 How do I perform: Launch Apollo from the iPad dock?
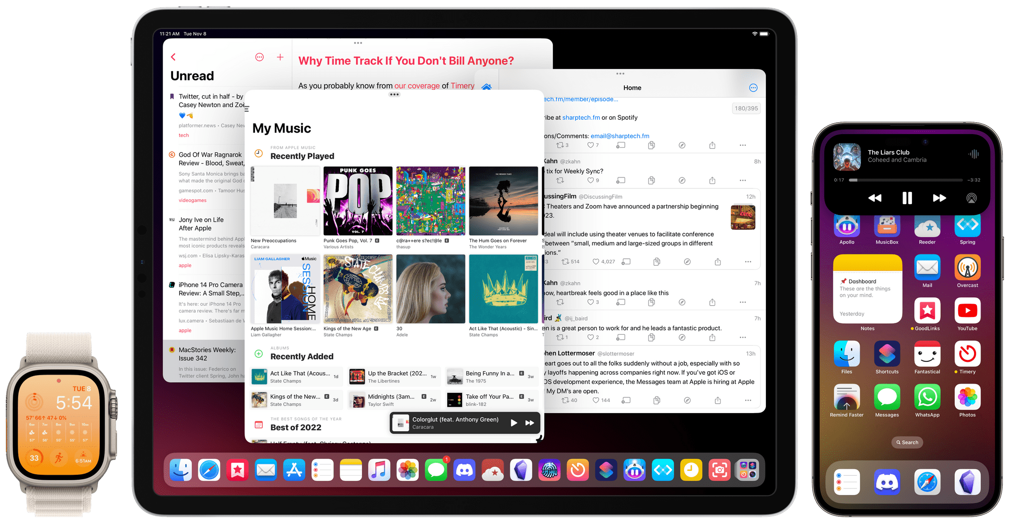tap(634, 470)
